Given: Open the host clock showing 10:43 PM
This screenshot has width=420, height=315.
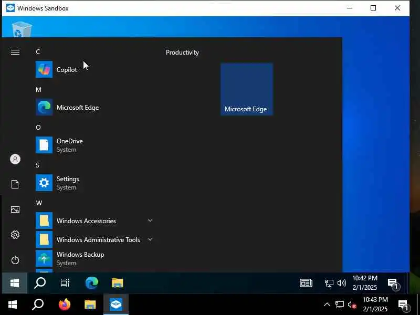Looking at the screenshot, I should coord(375,304).
